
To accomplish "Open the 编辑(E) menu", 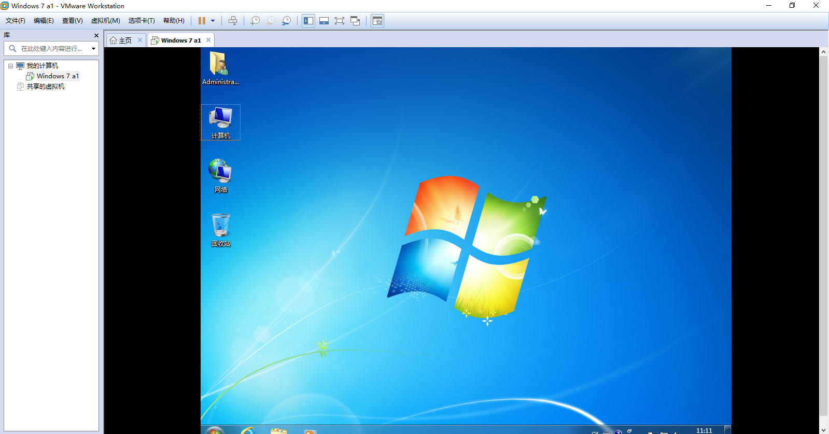I will pos(44,21).
